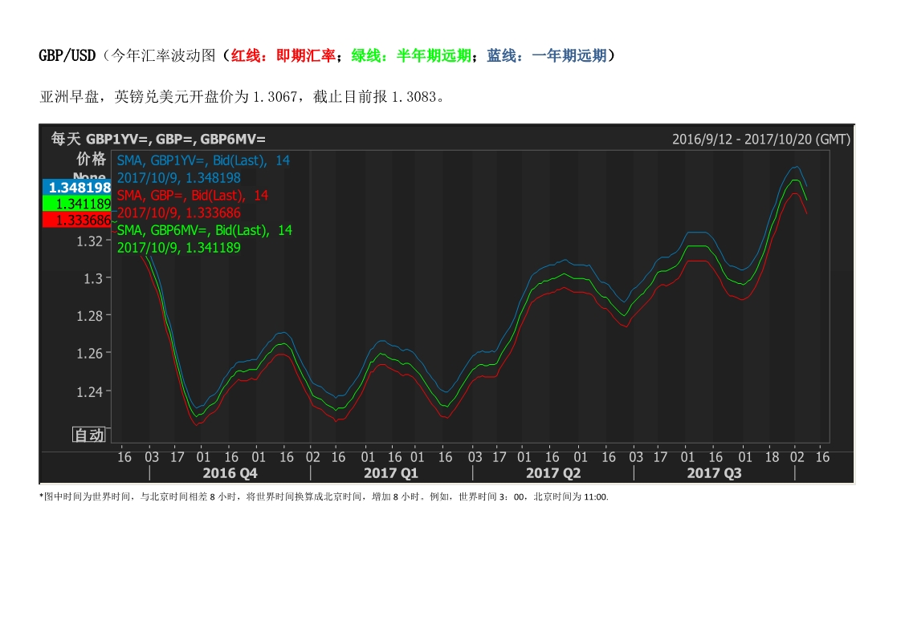This screenshot has height=636, width=901.
Task: Click the '2017 Q1' quarter label
Action: (391, 473)
